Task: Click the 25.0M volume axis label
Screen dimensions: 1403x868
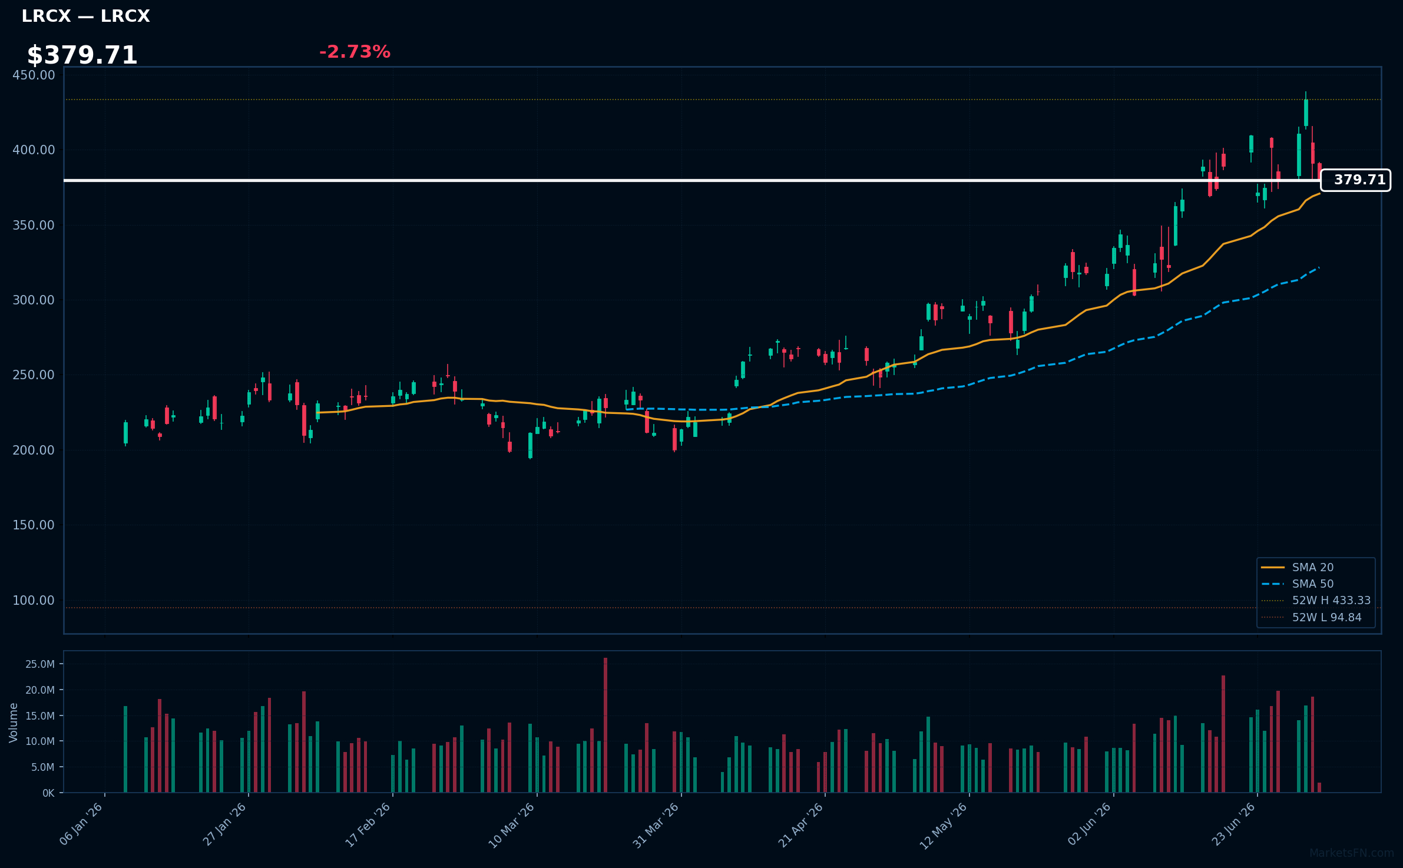Action: (40, 664)
